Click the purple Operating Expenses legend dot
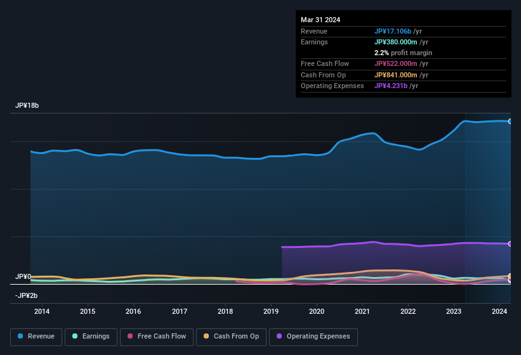 [278, 337]
